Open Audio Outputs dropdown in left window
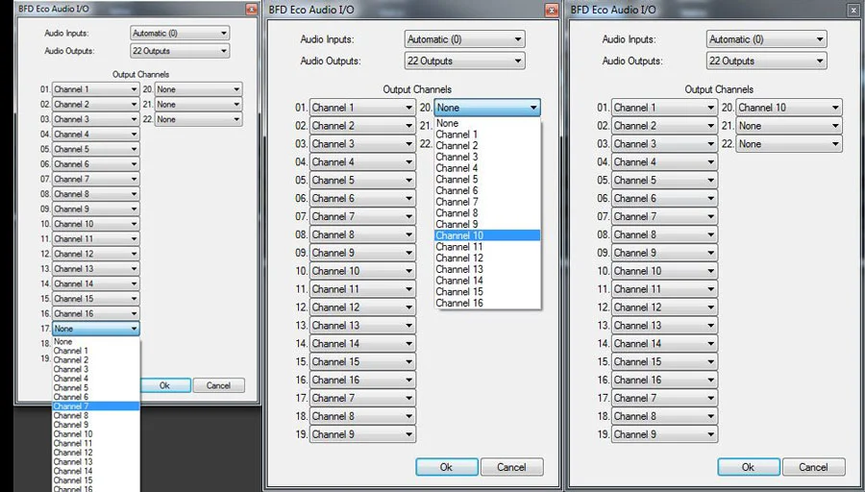Image resolution: width=865 pixels, height=492 pixels. point(180,51)
